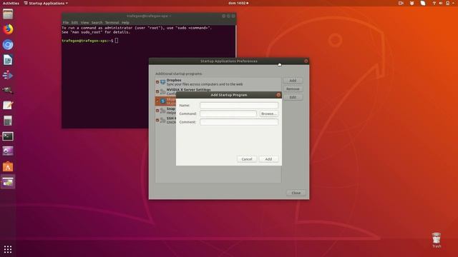Confirm with Add beside Cancel button
The width and height of the screenshot is (458, 257).
pos(268,159)
